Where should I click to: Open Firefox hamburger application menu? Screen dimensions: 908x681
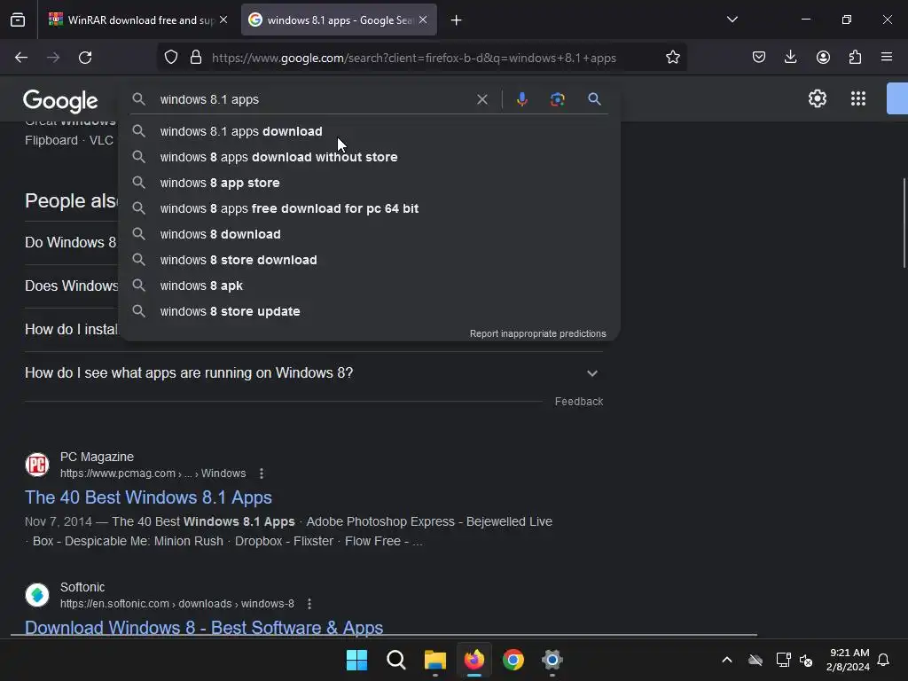tap(887, 58)
